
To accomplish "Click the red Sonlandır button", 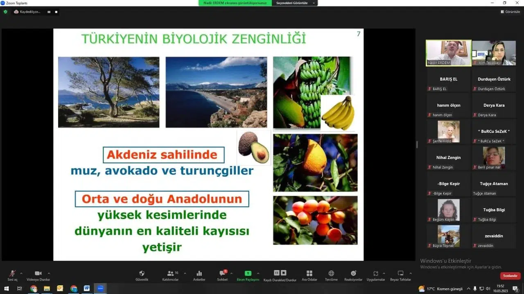I will (x=510, y=276).
